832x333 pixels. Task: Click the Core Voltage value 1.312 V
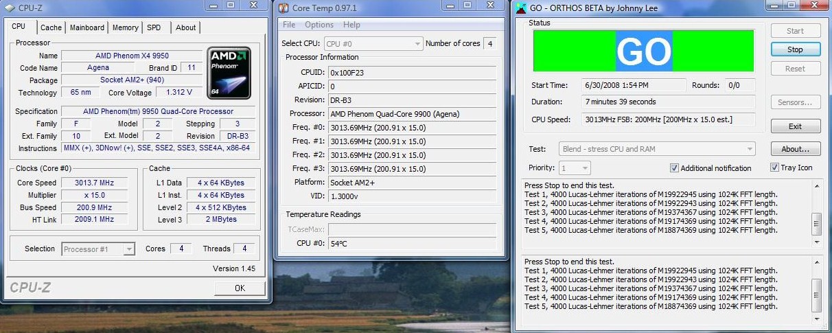pos(179,92)
